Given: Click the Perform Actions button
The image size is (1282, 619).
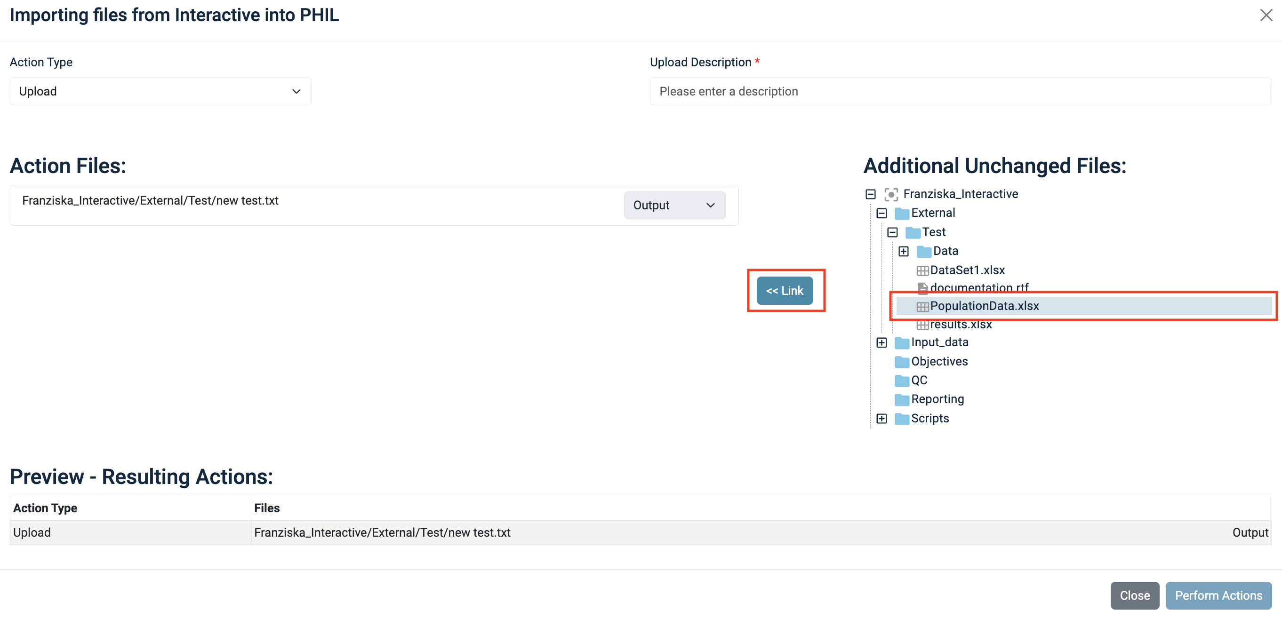Looking at the screenshot, I should [1218, 595].
